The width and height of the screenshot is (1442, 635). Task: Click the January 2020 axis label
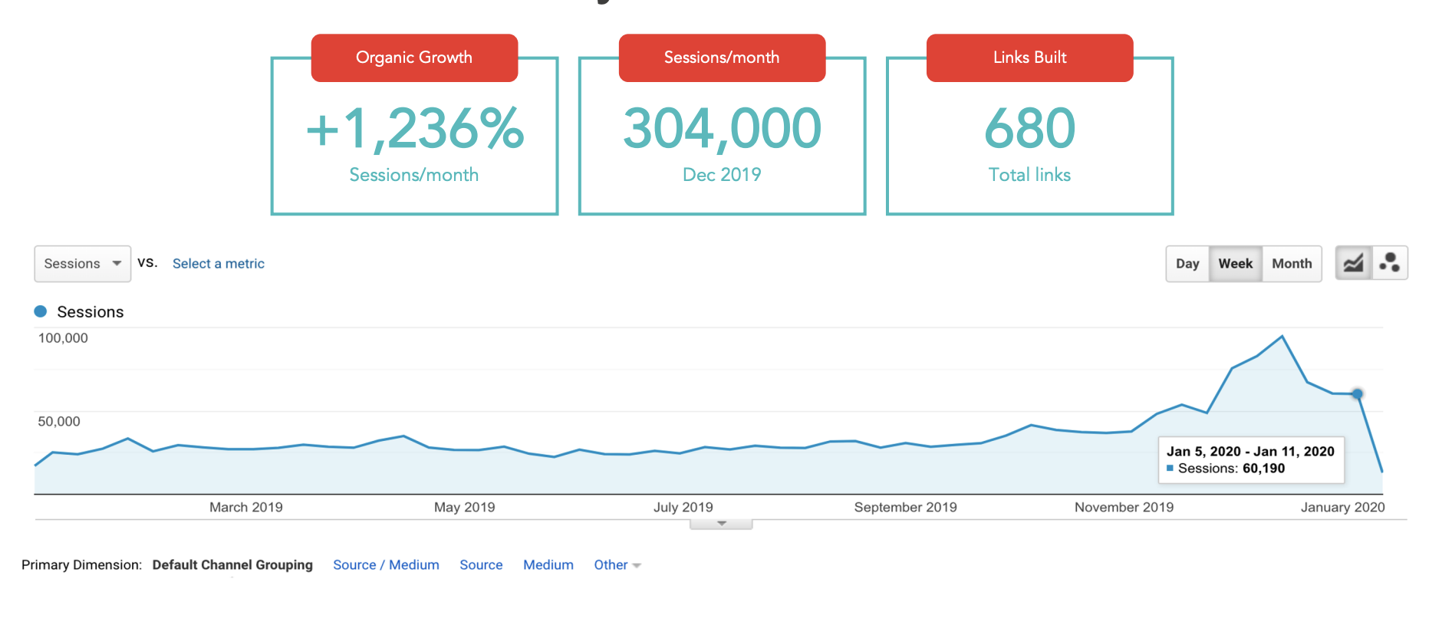point(1343,507)
